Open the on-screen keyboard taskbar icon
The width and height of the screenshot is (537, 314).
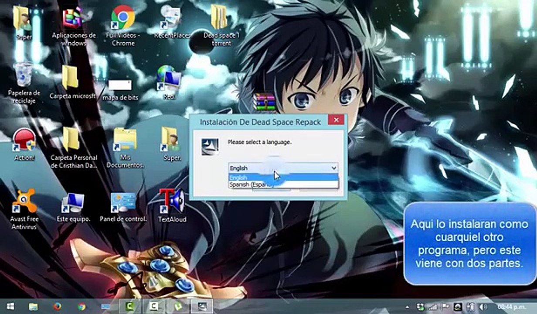click(105, 307)
